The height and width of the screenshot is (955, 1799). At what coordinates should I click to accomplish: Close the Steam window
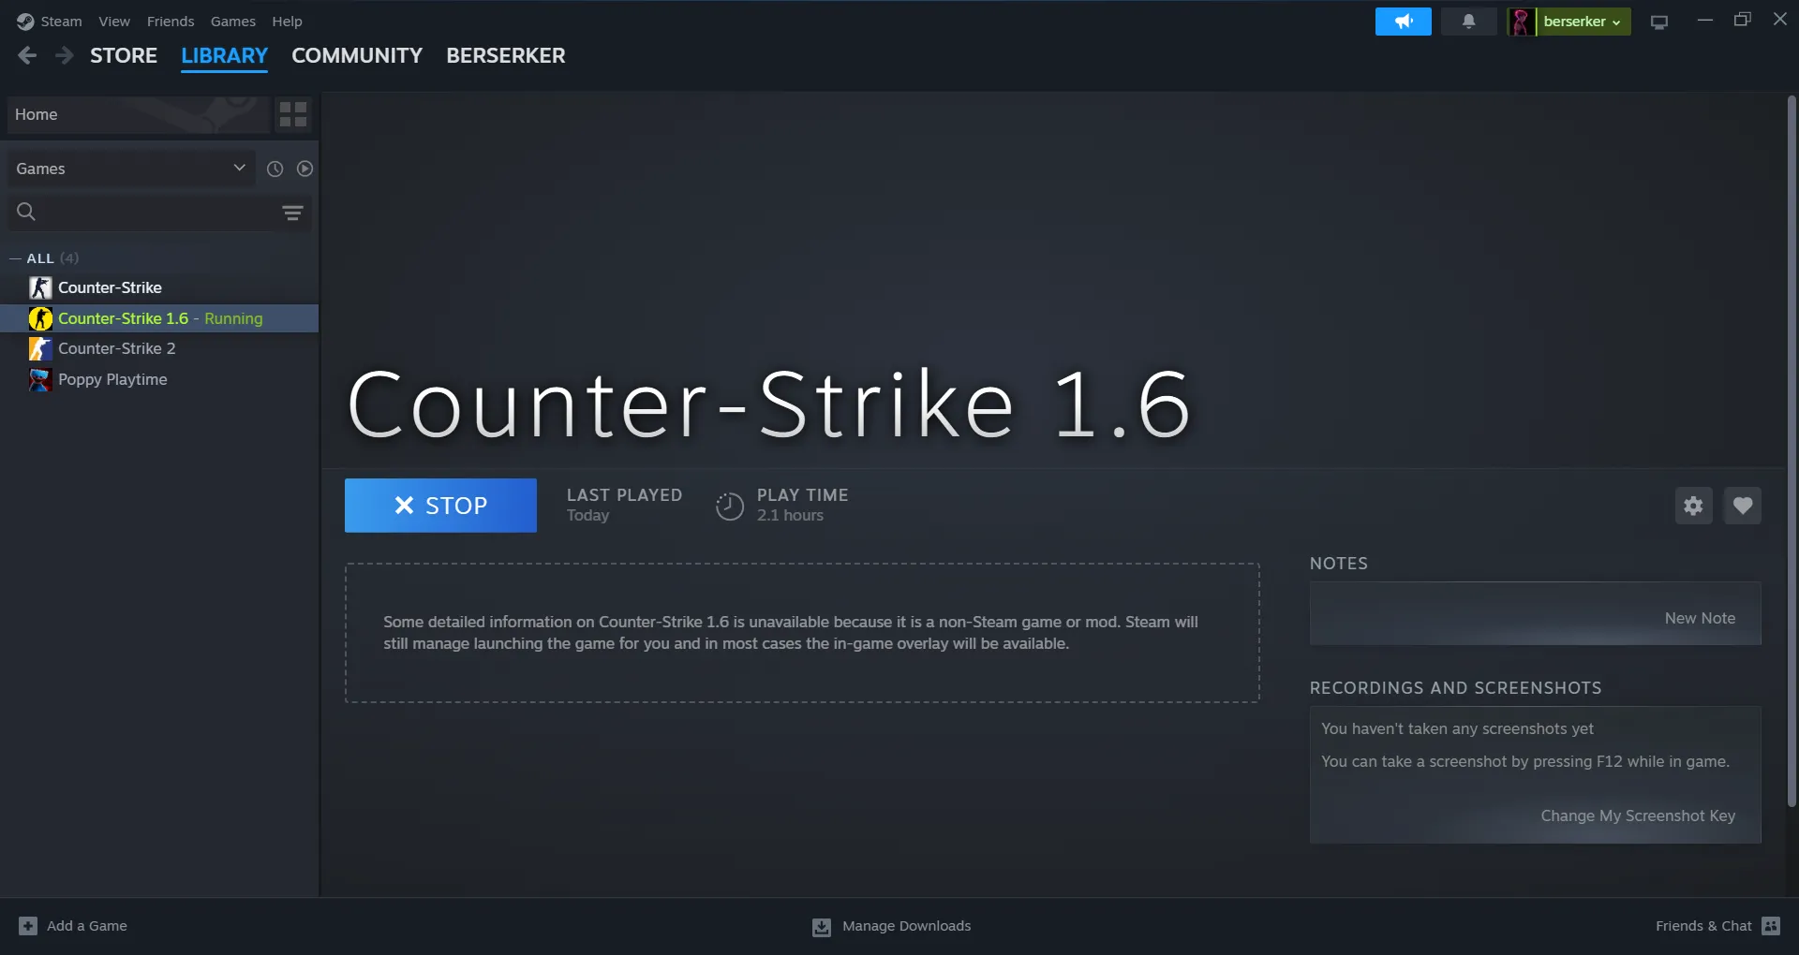click(x=1780, y=20)
